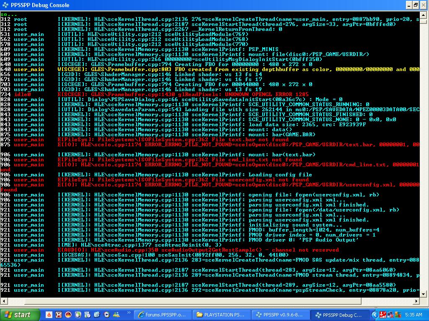Viewport: 429px width, 321px height.
Task: Launch the red M icon in Quick Launch
Action: coord(59,315)
